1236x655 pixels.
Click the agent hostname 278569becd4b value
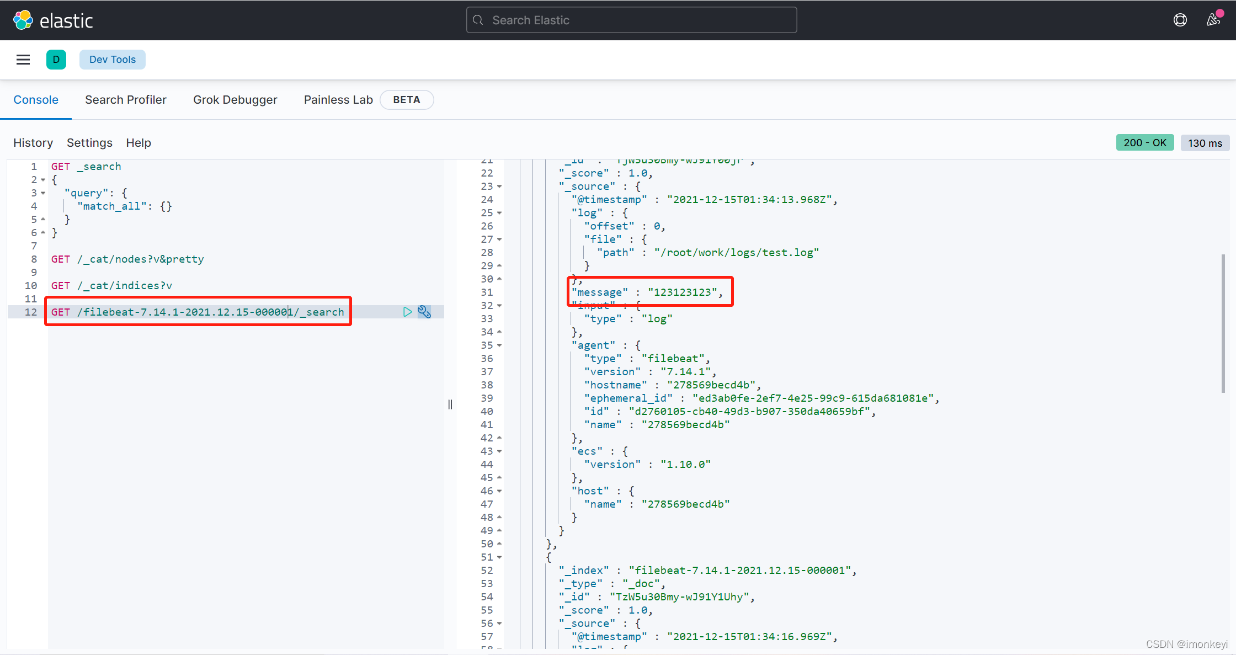711,385
